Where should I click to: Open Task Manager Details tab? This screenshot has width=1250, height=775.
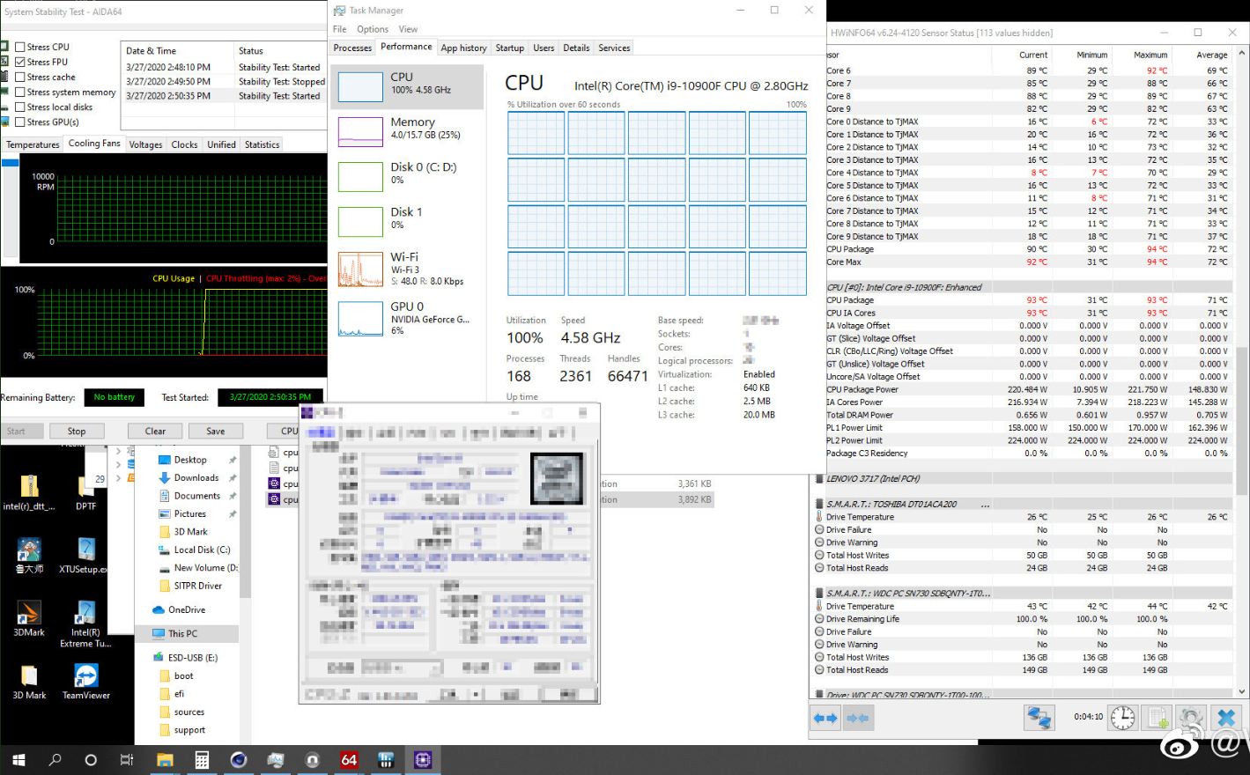576,48
